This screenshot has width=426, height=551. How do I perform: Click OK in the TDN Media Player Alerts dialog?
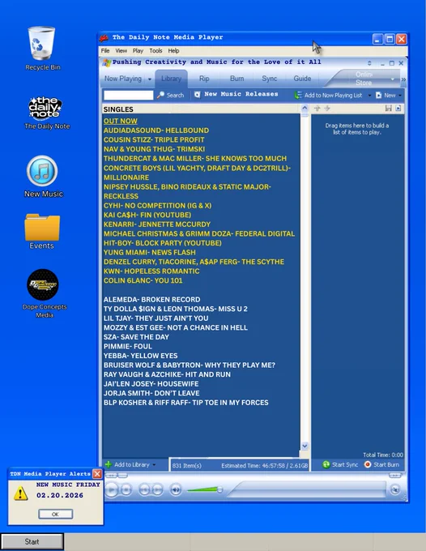pyautogui.click(x=56, y=514)
